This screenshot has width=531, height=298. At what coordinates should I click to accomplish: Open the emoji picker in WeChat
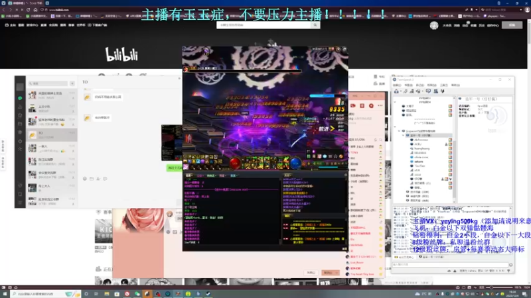pyautogui.click(x=85, y=179)
